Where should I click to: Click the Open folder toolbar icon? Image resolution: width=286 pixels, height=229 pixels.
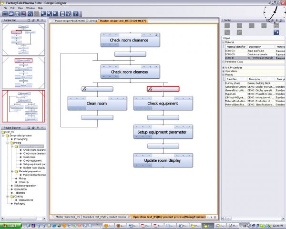[11, 14]
